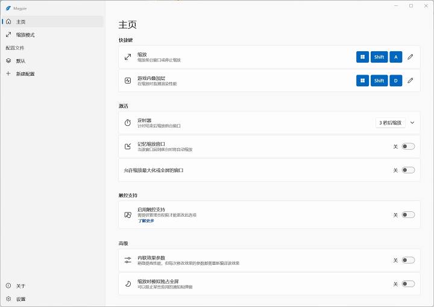Open the 关于 page in sidebar
434x307 pixels.
click(x=21, y=286)
